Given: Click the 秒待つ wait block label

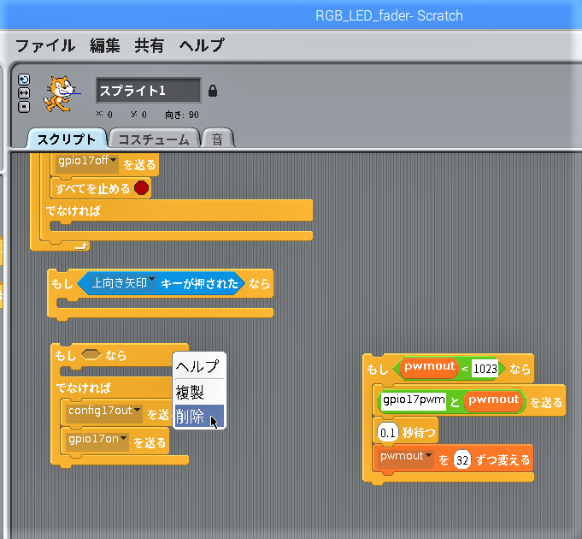Looking at the screenshot, I should pos(419,432).
